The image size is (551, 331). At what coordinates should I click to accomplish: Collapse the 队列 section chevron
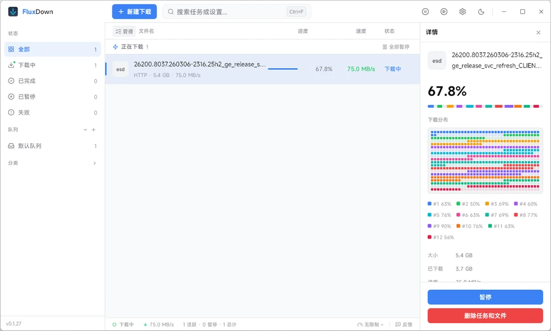[x=85, y=130]
